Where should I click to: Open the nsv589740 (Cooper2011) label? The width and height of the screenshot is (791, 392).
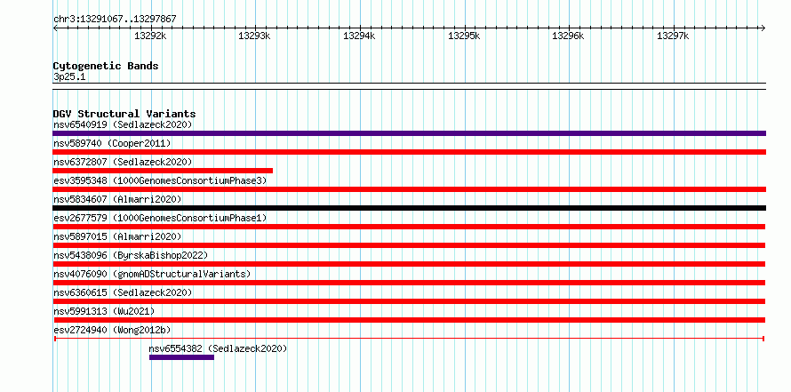coord(112,143)
